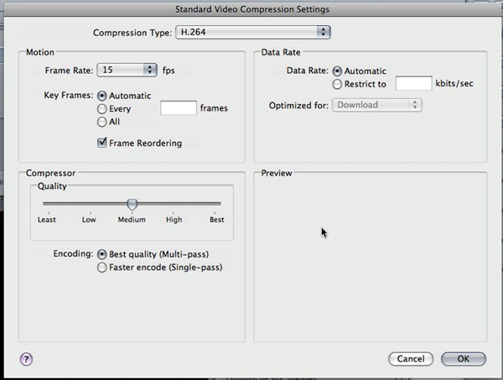
Task: Select Restrict to data rate option
Action: point(337,84)
